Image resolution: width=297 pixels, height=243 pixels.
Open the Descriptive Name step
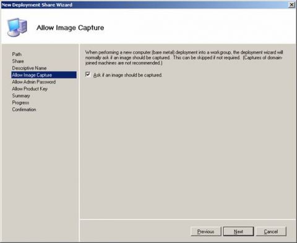(29, 68)
